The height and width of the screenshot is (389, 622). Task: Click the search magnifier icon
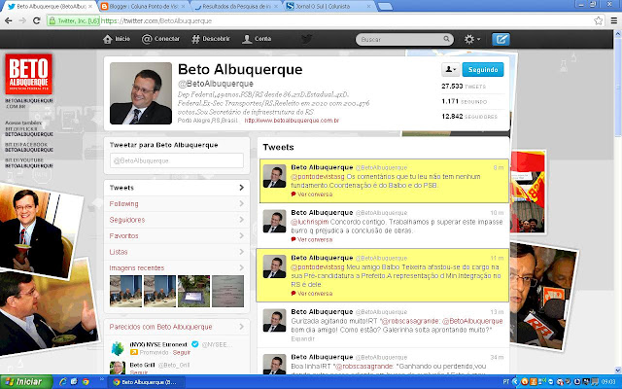[446, 39]
